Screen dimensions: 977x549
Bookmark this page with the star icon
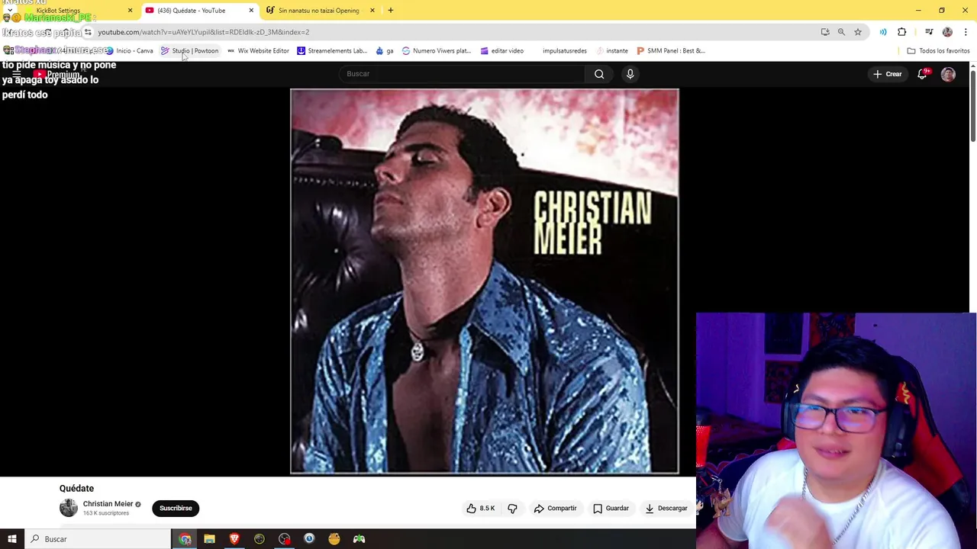pos(858,32)
